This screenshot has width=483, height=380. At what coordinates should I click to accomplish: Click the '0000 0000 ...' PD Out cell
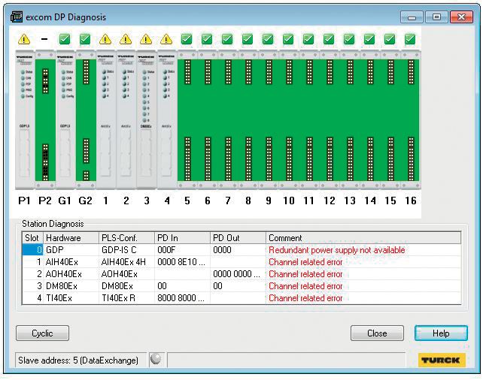pyautogui.click(x=238, y=274)
